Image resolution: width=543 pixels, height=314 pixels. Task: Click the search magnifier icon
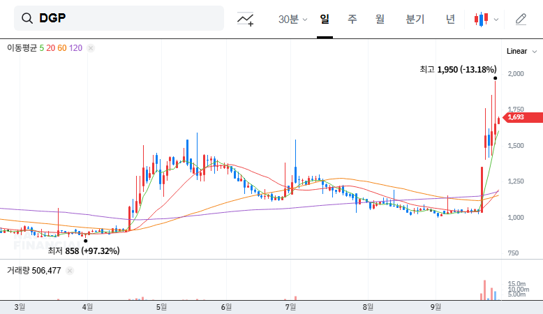(27, 18)
